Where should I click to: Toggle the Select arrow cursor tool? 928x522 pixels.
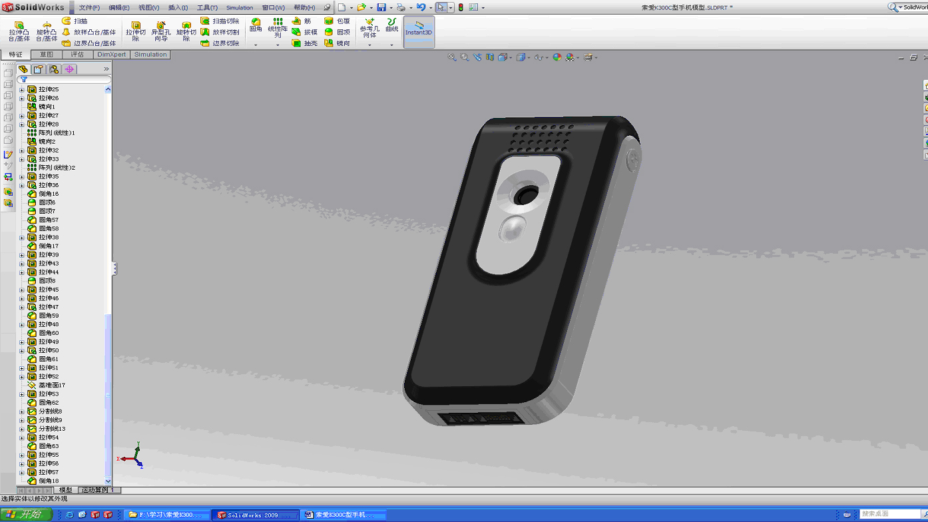[x=441, y=7]
